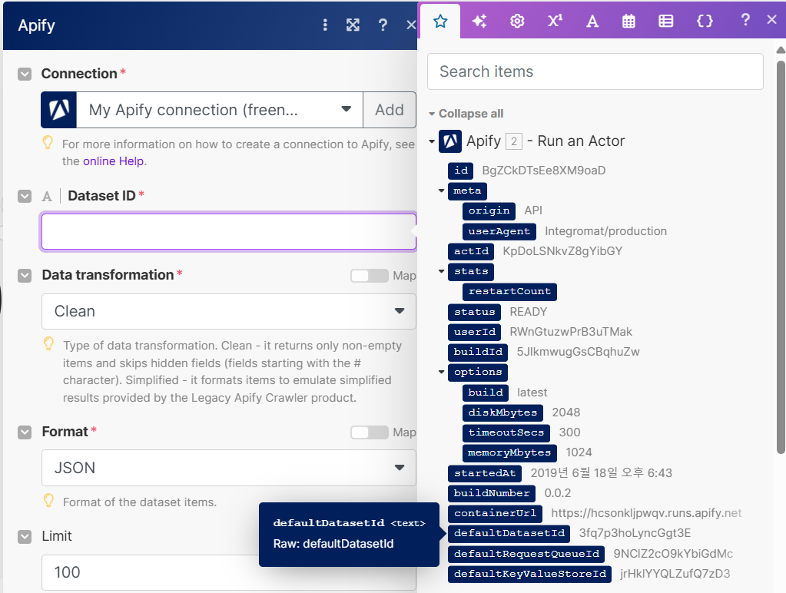Enable Map switch for Format
The width and height of the screenshot is (786, 593).
(x=370, y=432)
